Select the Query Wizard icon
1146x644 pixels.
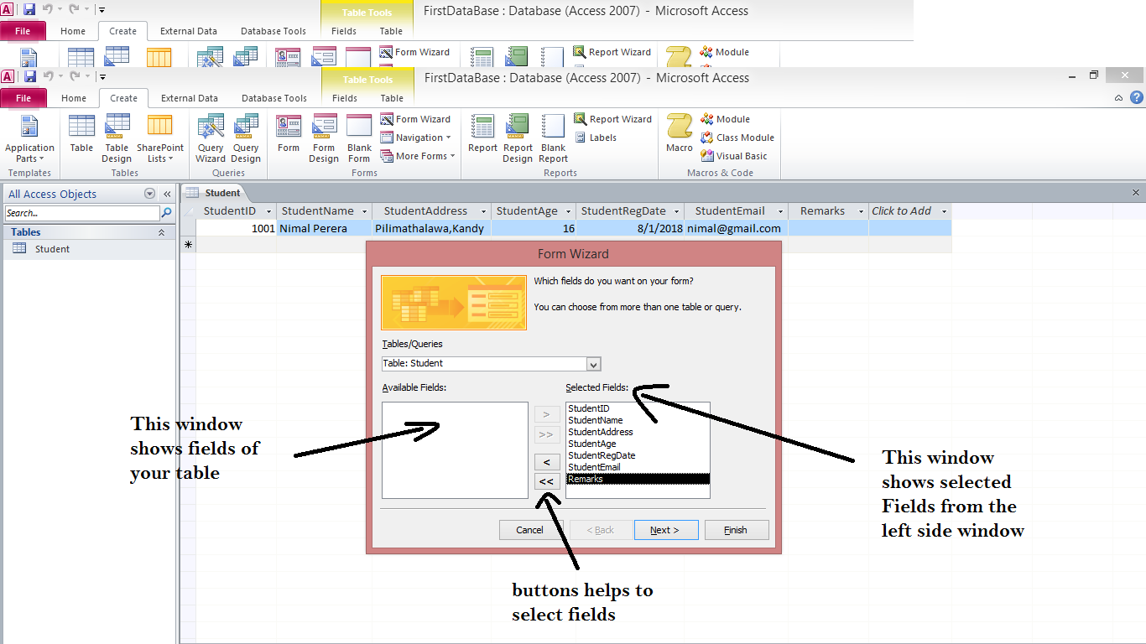(210, 138)
